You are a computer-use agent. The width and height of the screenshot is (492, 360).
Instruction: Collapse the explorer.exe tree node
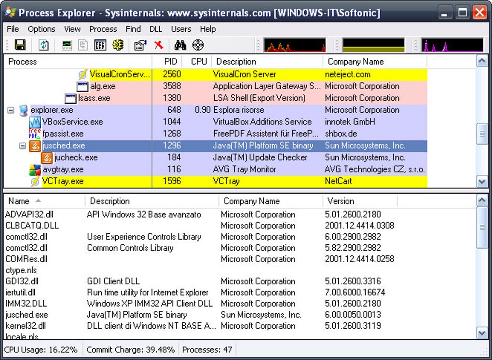[x=11, y=110]
